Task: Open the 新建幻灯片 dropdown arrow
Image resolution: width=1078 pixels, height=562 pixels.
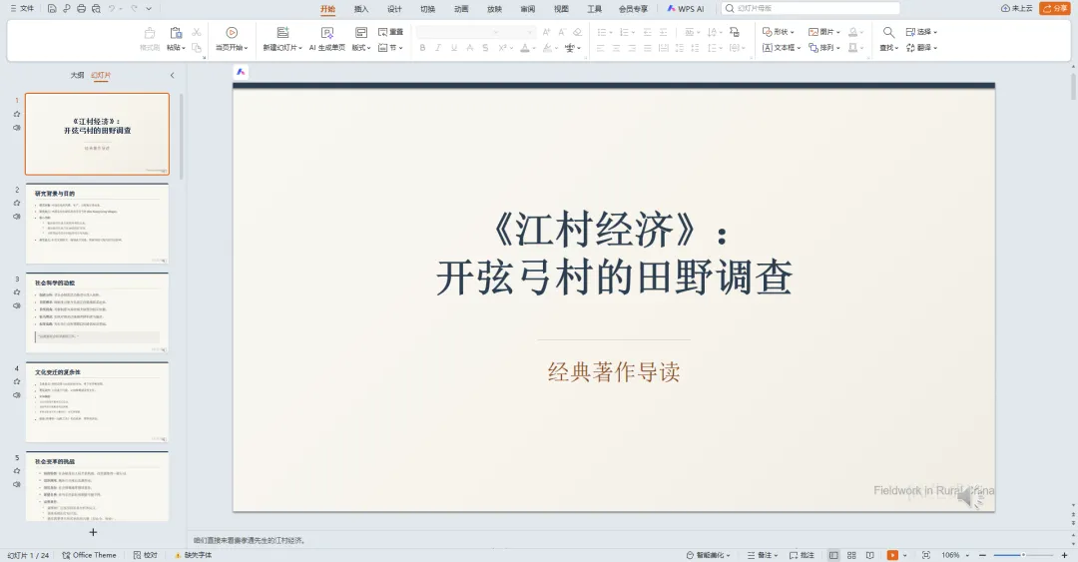Action: (300, 48)
